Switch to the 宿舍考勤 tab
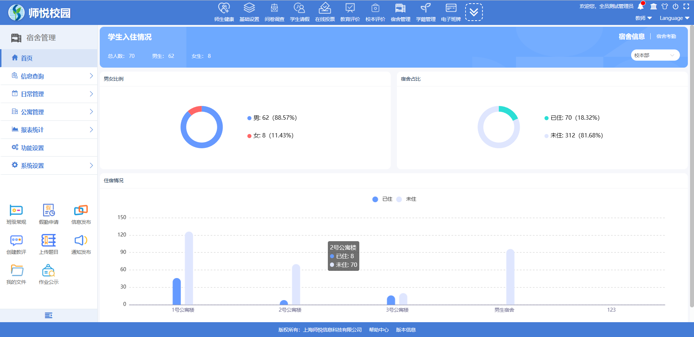Screen dimensions: 694x337 (x=666, y=37)
